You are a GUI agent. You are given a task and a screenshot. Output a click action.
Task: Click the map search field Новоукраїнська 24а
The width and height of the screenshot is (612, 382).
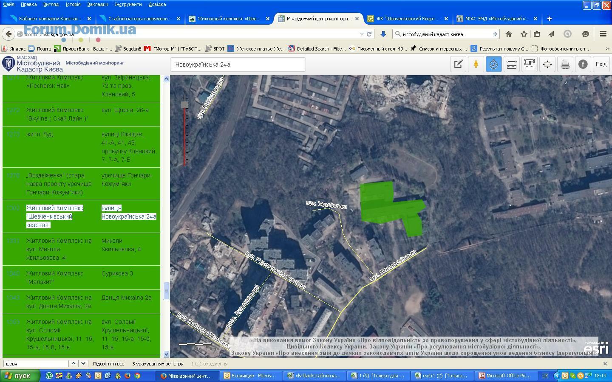238,65
